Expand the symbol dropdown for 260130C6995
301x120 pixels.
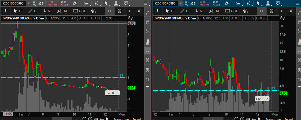tap(29, 3)
